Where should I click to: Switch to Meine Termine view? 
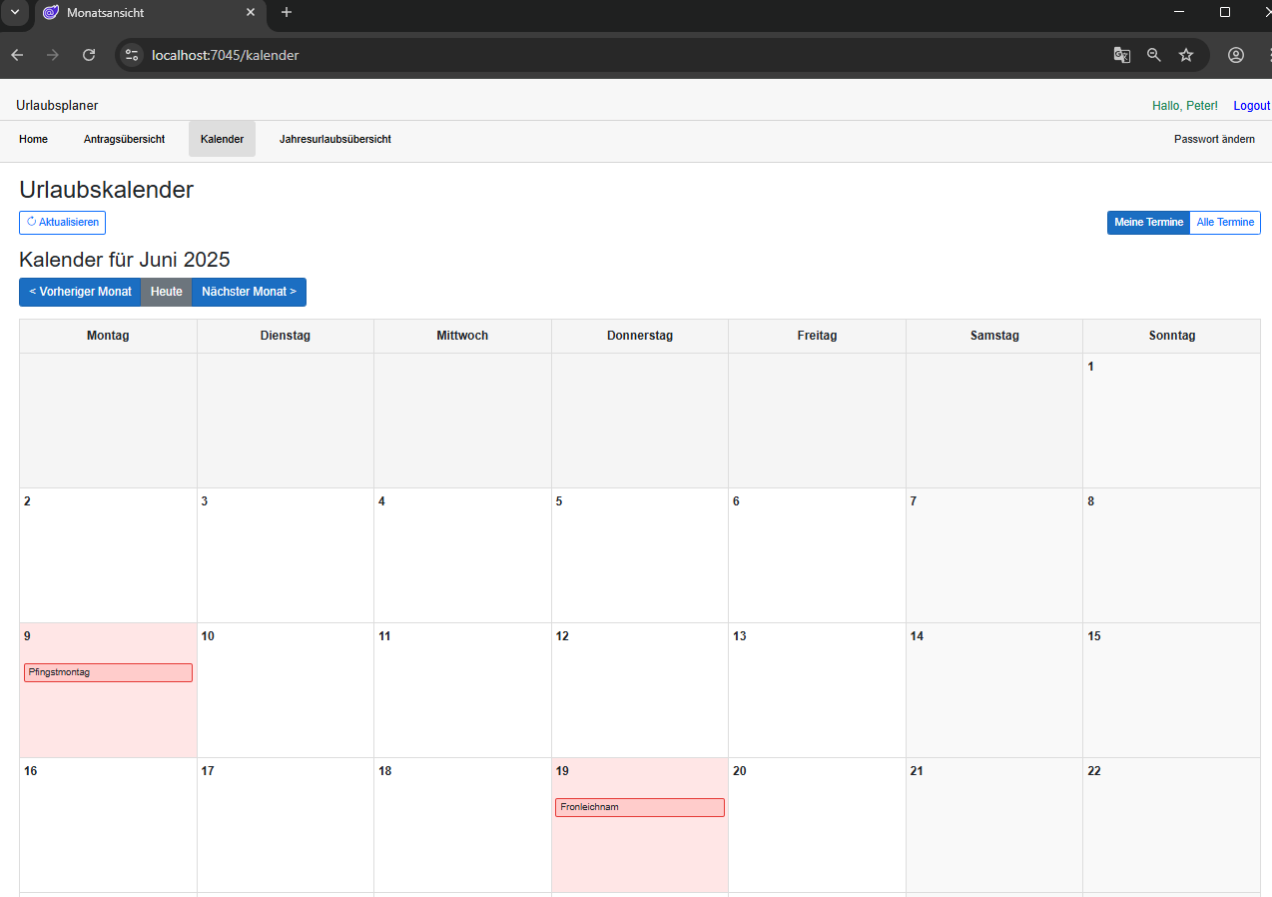click(1148, 223)
